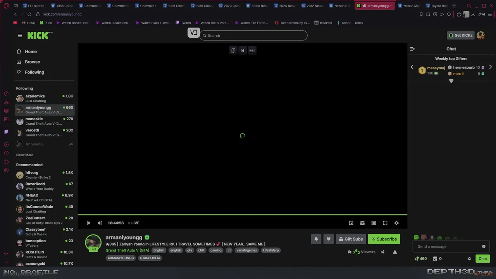This screenshot has height=279, width=496.
Task: Click the RGX overlay button above video
Action: tap(252, 50)
